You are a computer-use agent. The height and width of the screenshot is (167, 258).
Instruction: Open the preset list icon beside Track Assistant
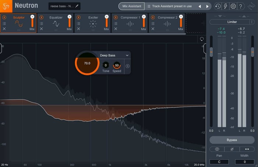pos(149,6)
